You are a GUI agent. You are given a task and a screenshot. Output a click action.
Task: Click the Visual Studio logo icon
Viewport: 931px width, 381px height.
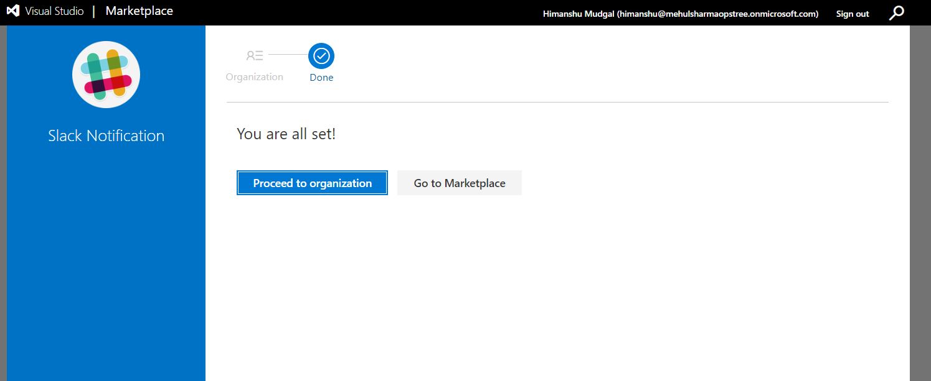(13, 11)
